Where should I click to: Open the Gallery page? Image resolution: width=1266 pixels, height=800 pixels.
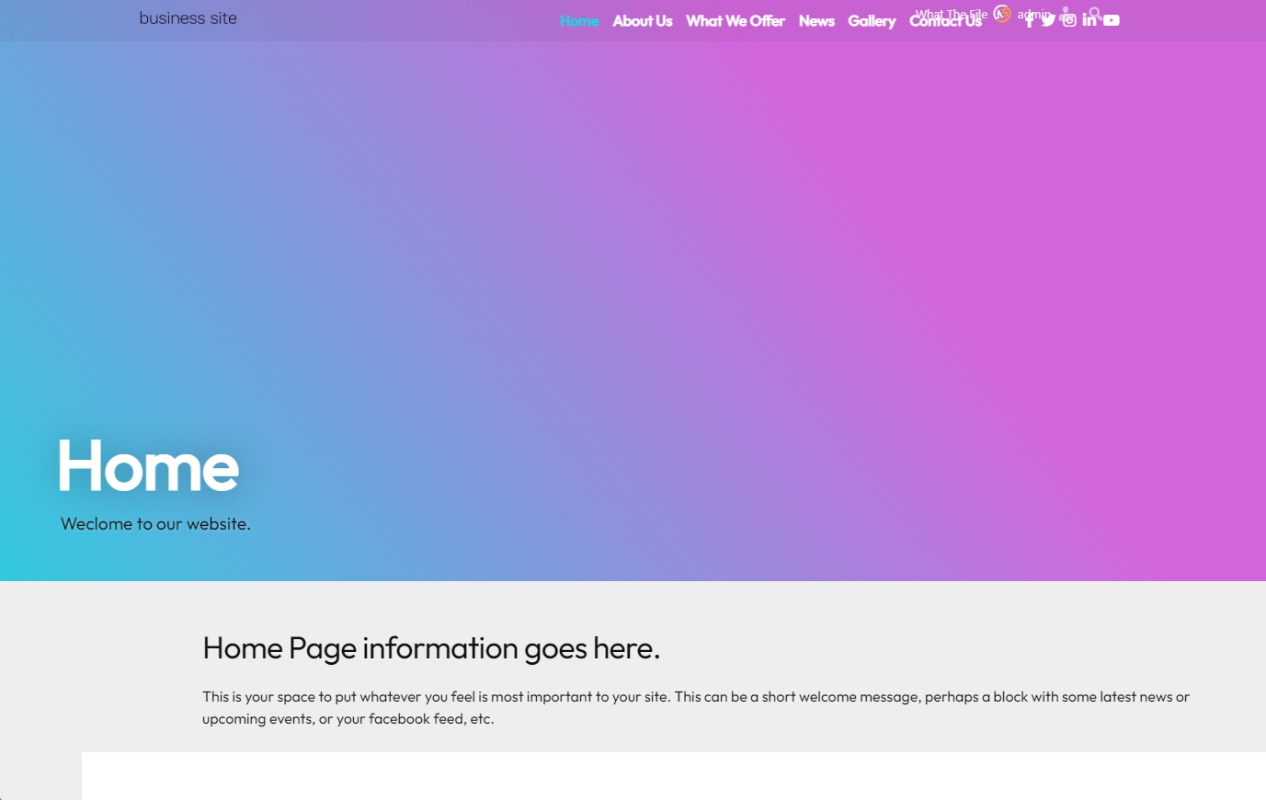click(x=872, y=21)
